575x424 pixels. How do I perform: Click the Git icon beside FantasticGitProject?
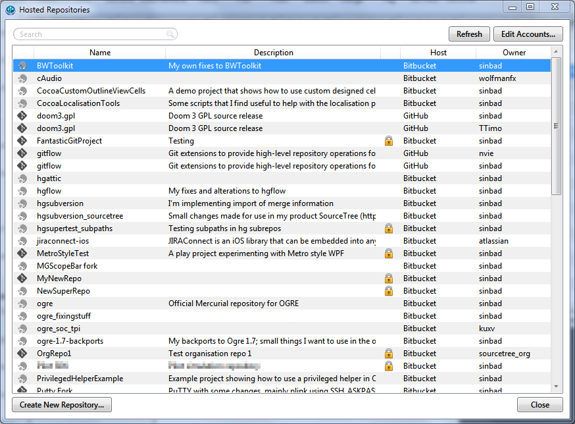point(22,141)
